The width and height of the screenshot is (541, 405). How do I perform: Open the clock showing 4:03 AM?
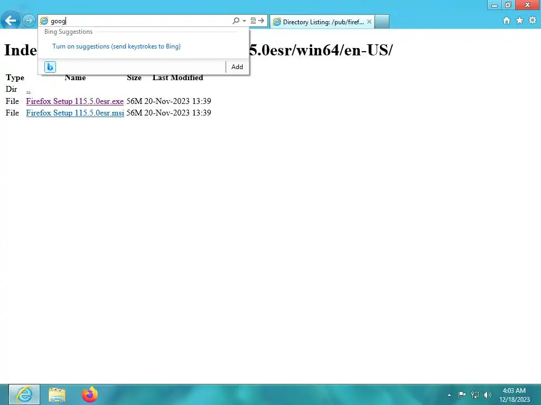click(x=514, y=394)
